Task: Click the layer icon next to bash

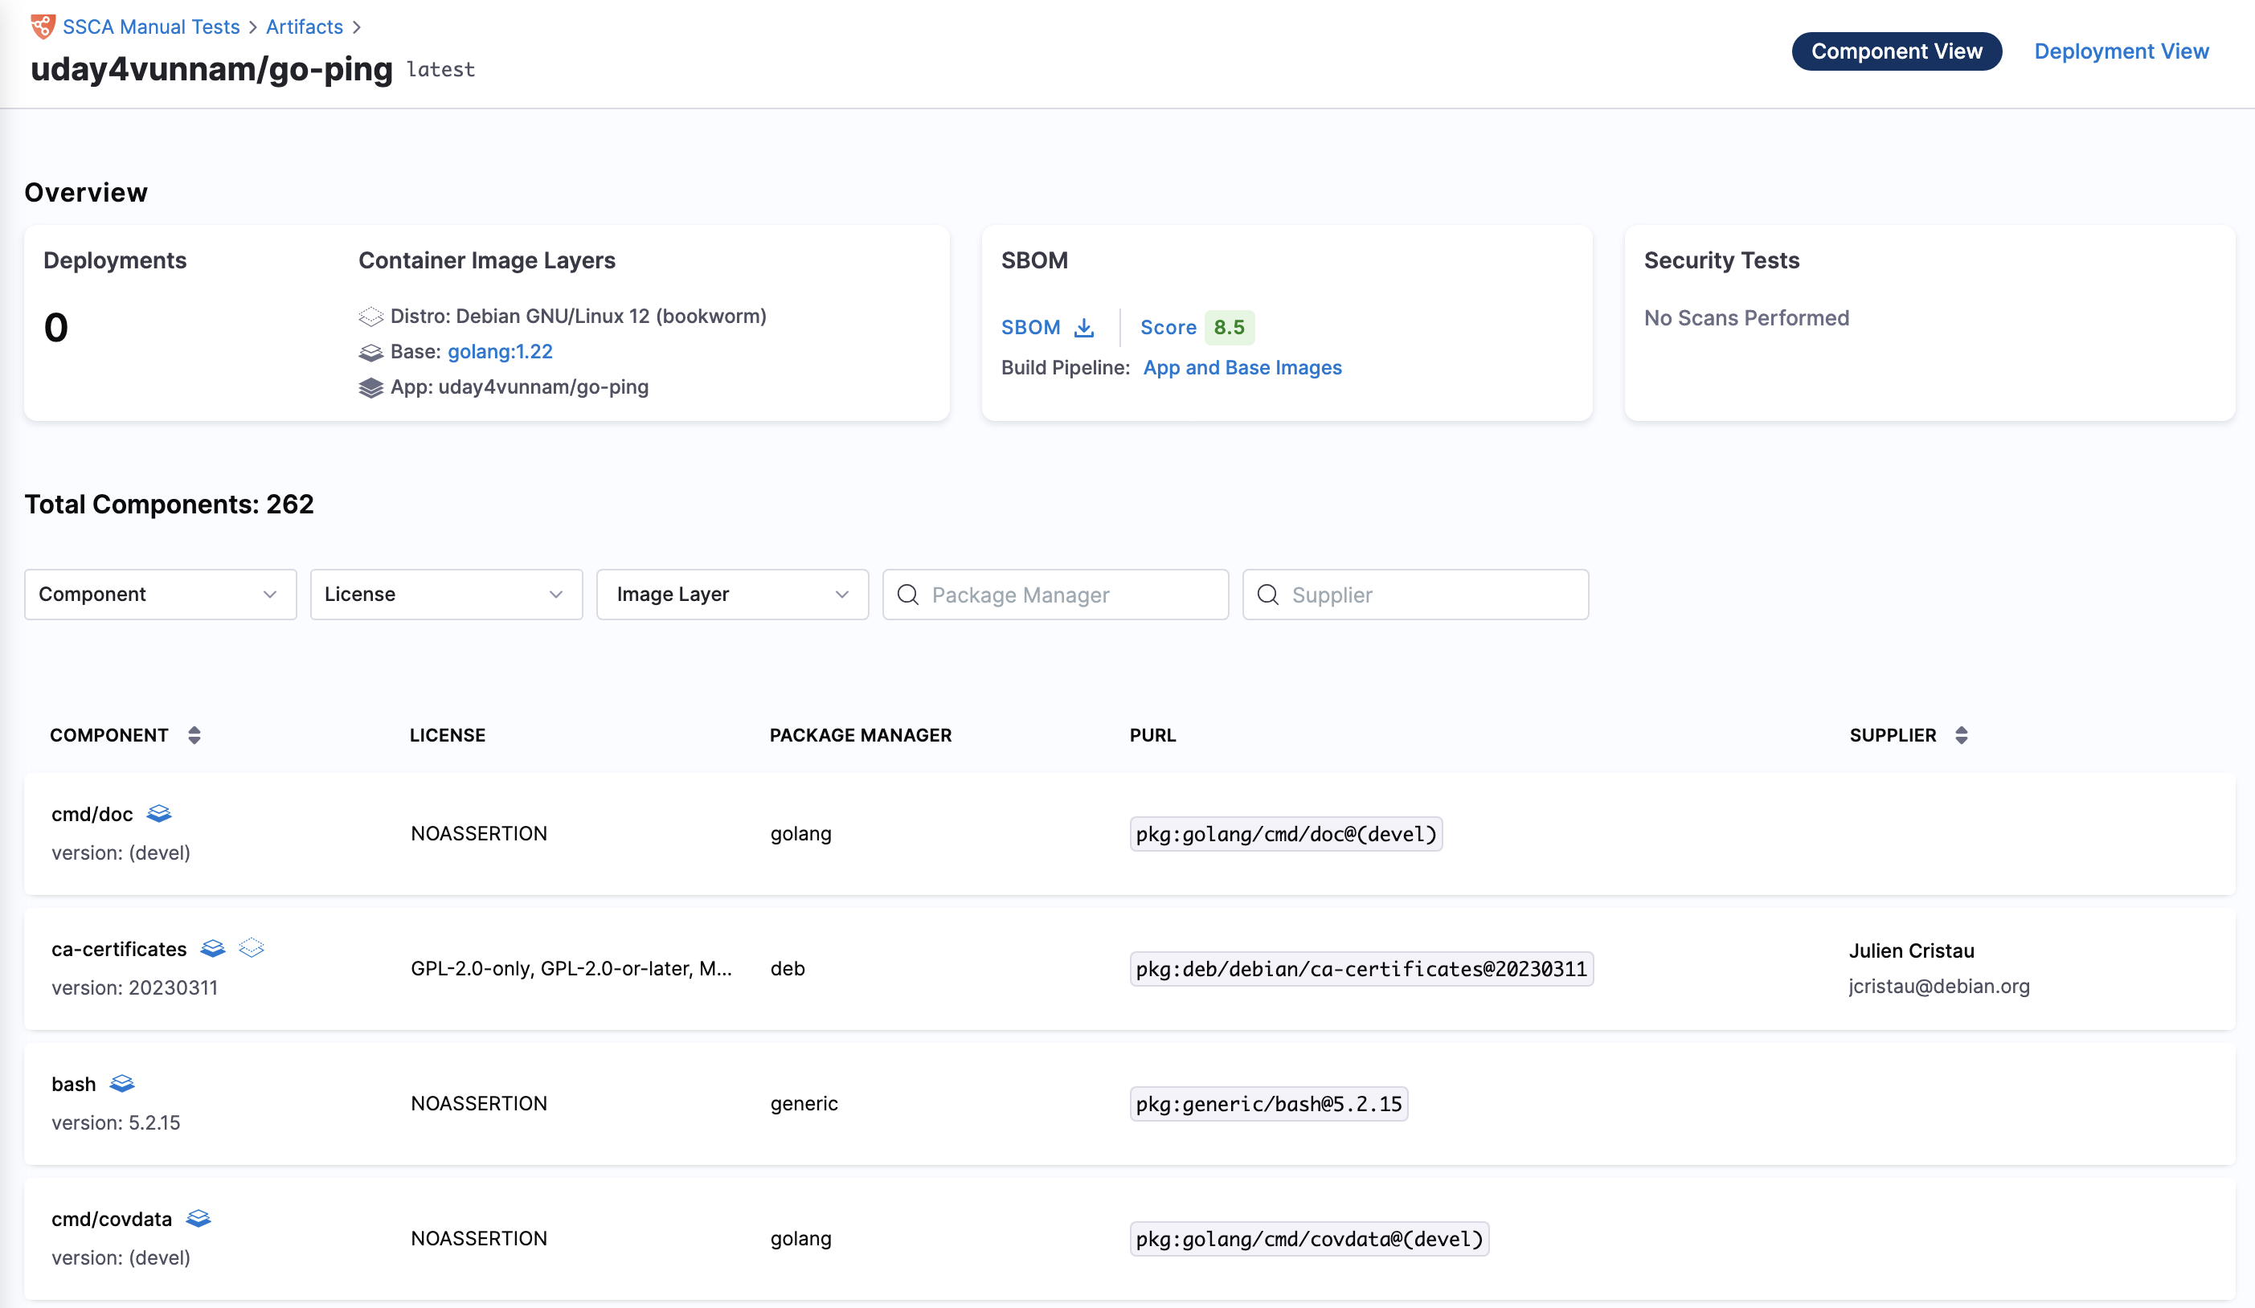Action: [x=121, y=1084]
